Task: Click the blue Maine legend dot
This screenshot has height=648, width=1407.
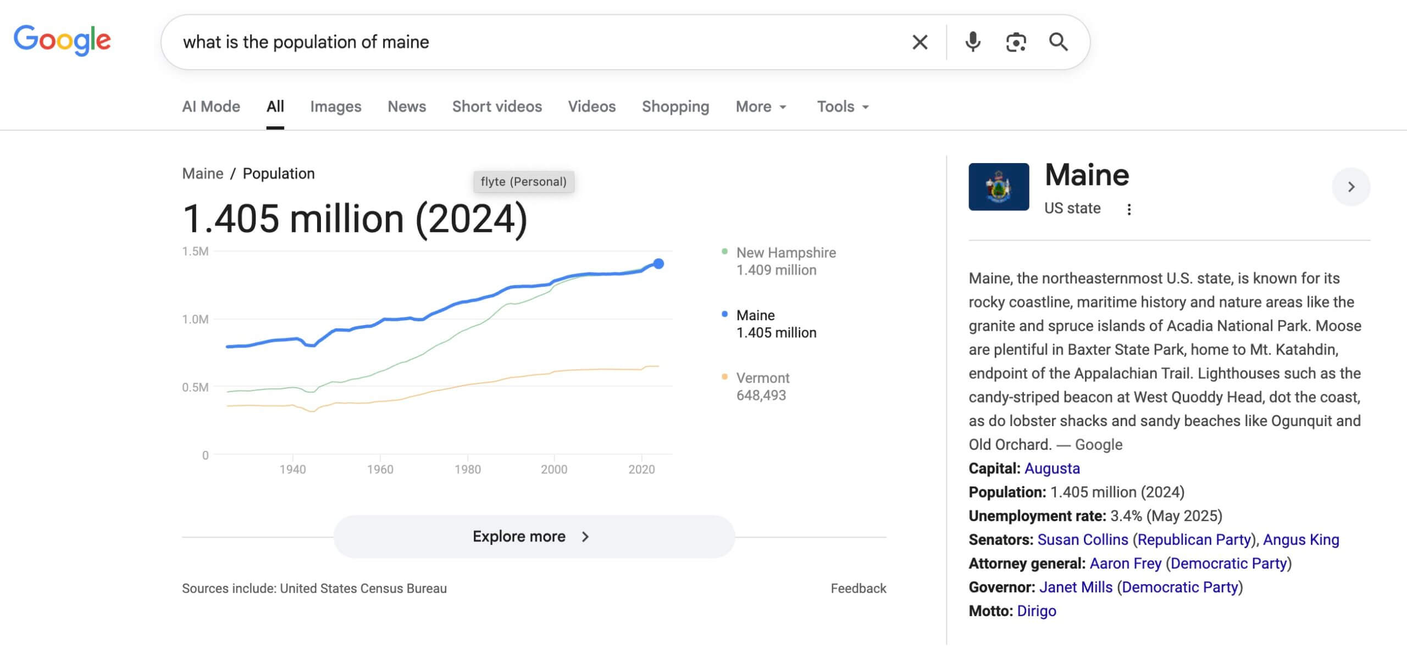Action: tap(724, 314)
